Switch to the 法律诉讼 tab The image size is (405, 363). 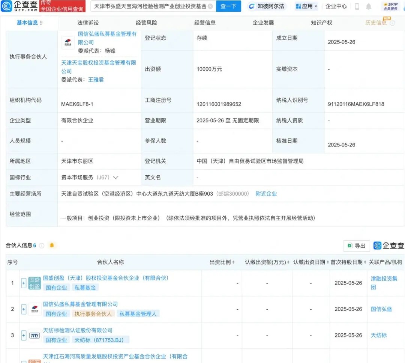88,23
